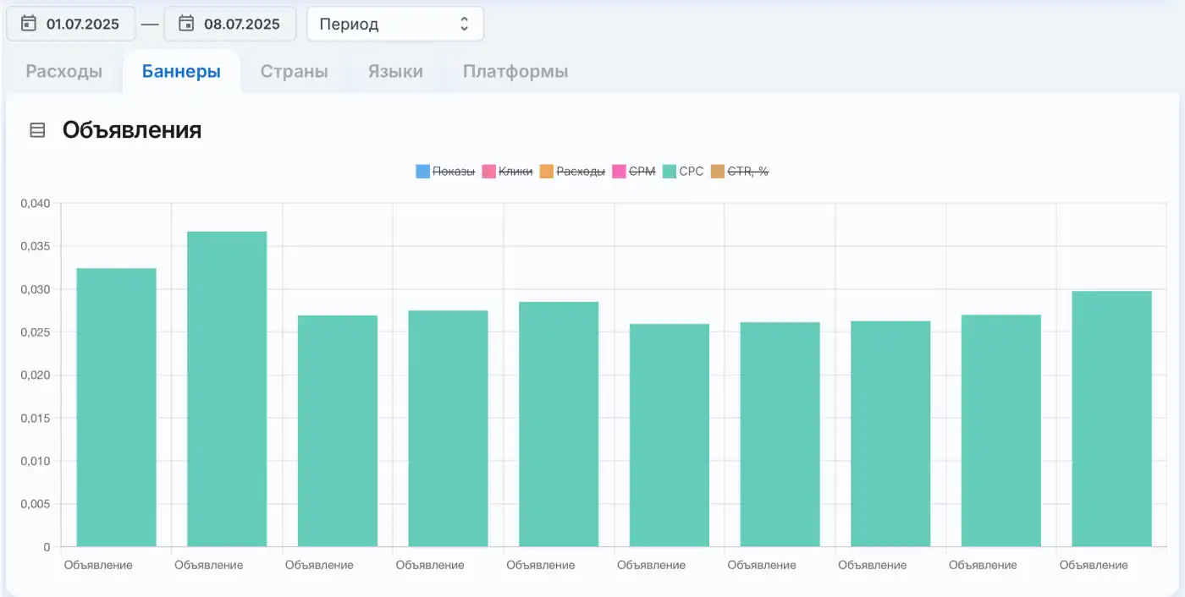1185x597 pixels.
Task: Click the tallest bar, second Объявление
Action: point(227,389)
